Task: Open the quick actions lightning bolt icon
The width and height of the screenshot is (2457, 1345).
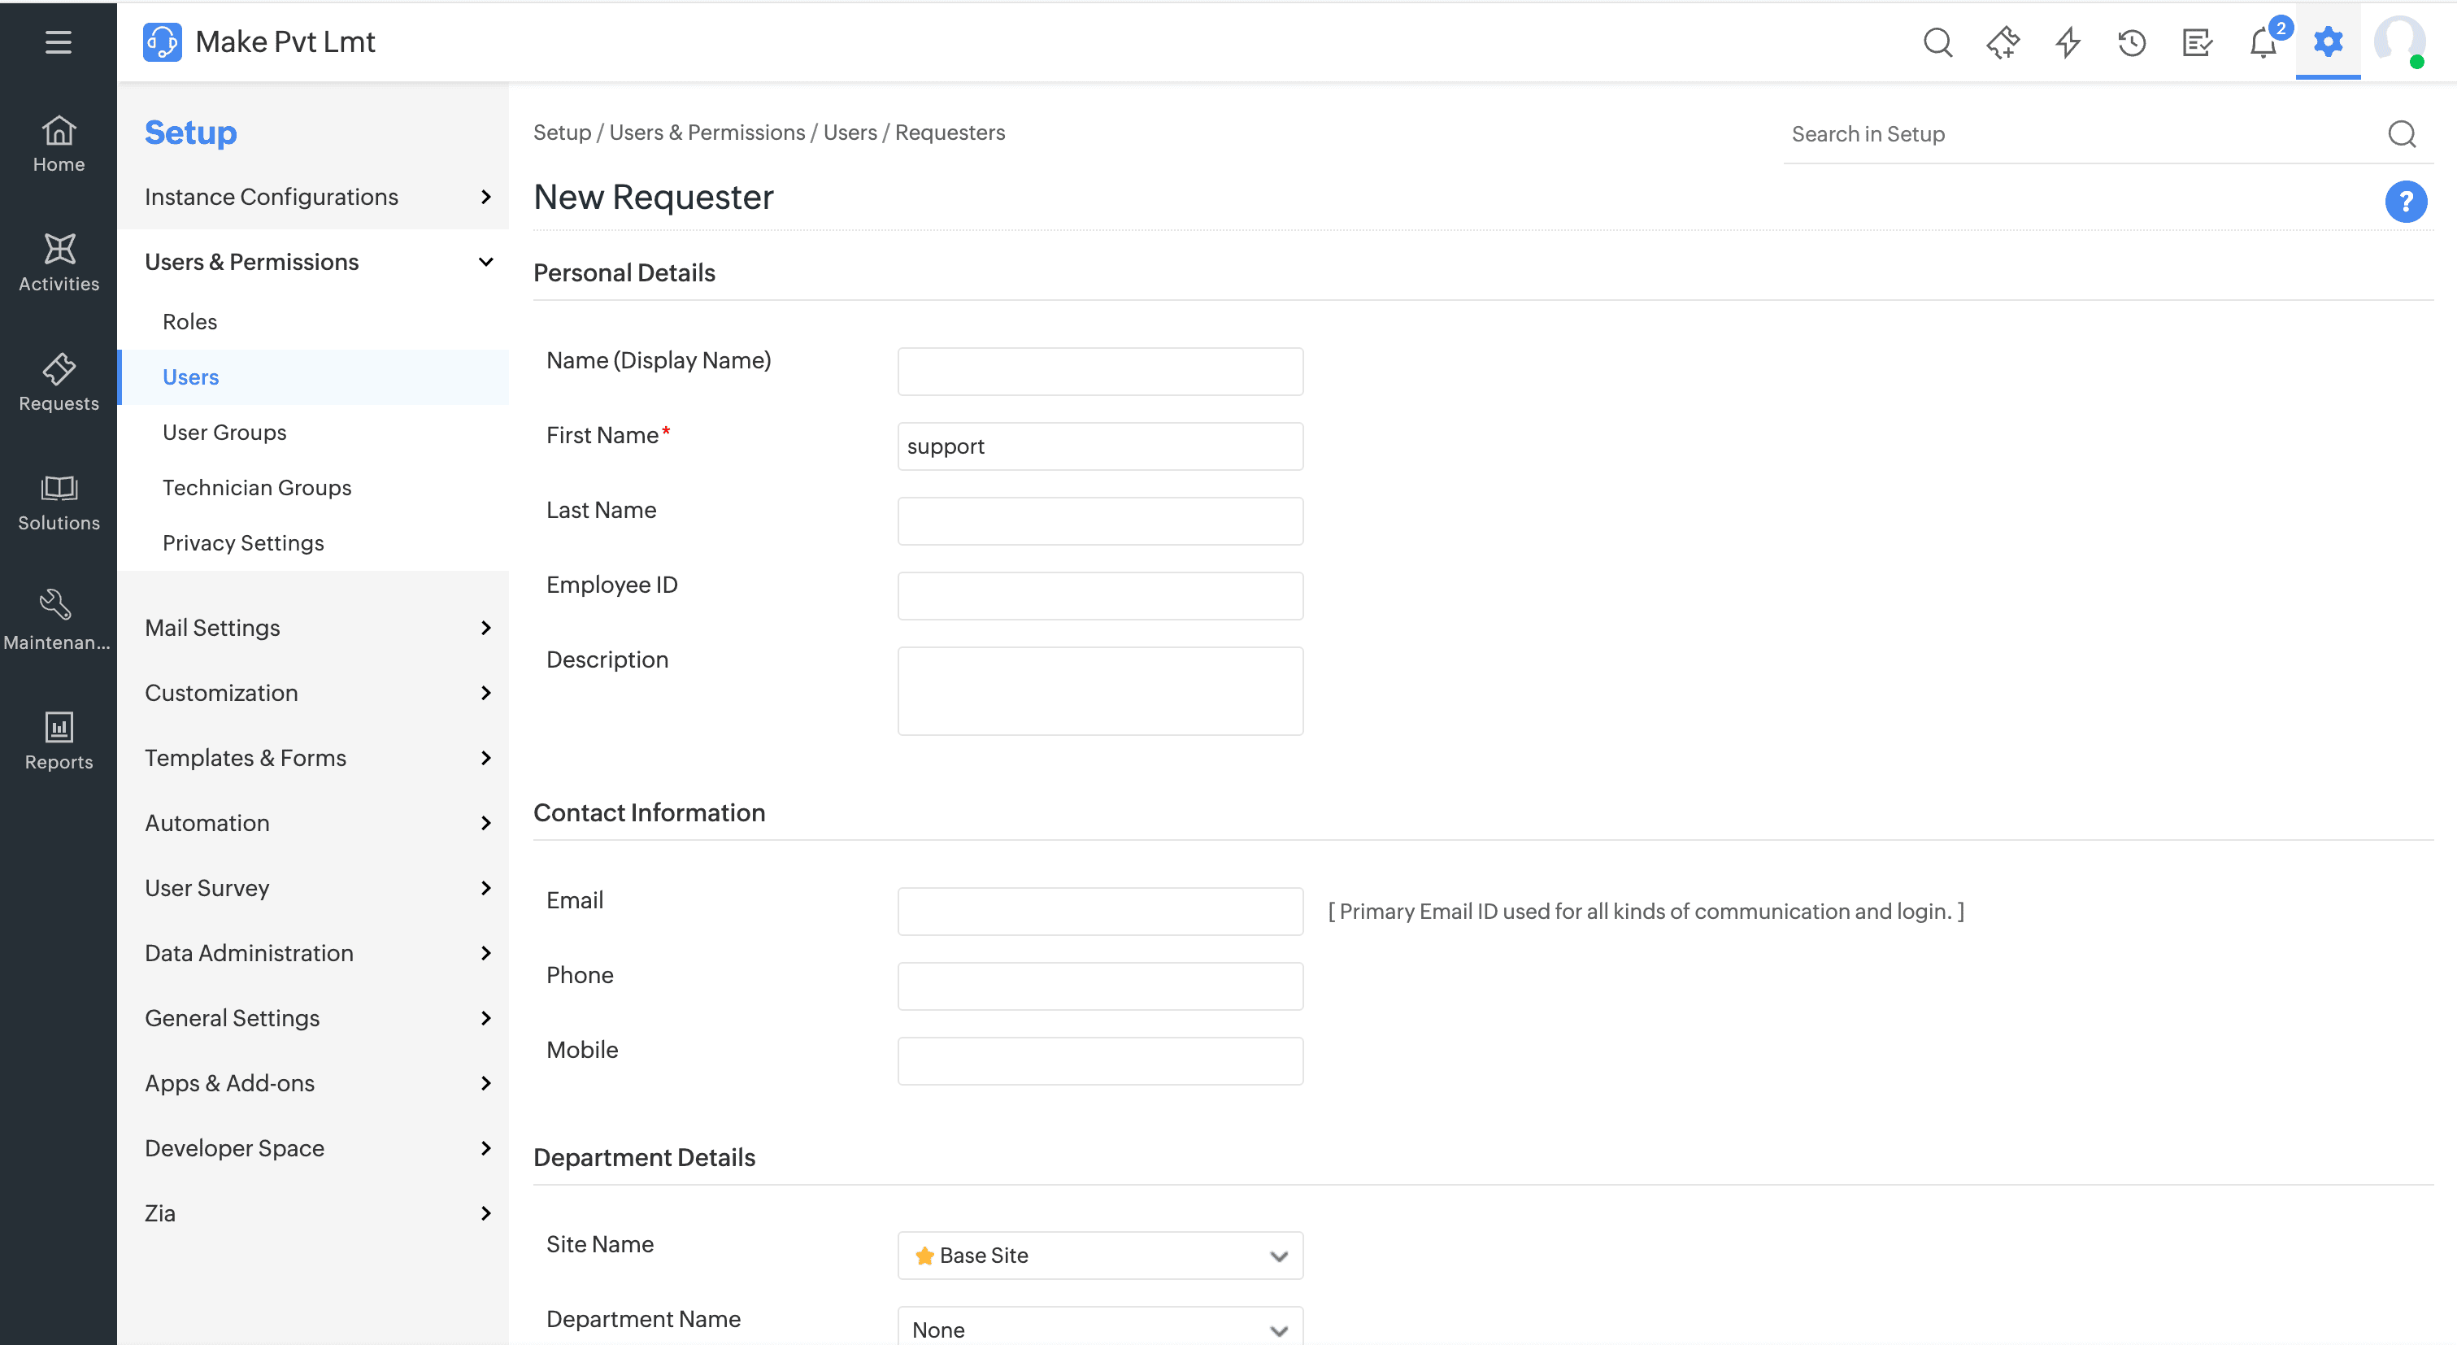Action: click(2067, 42)
